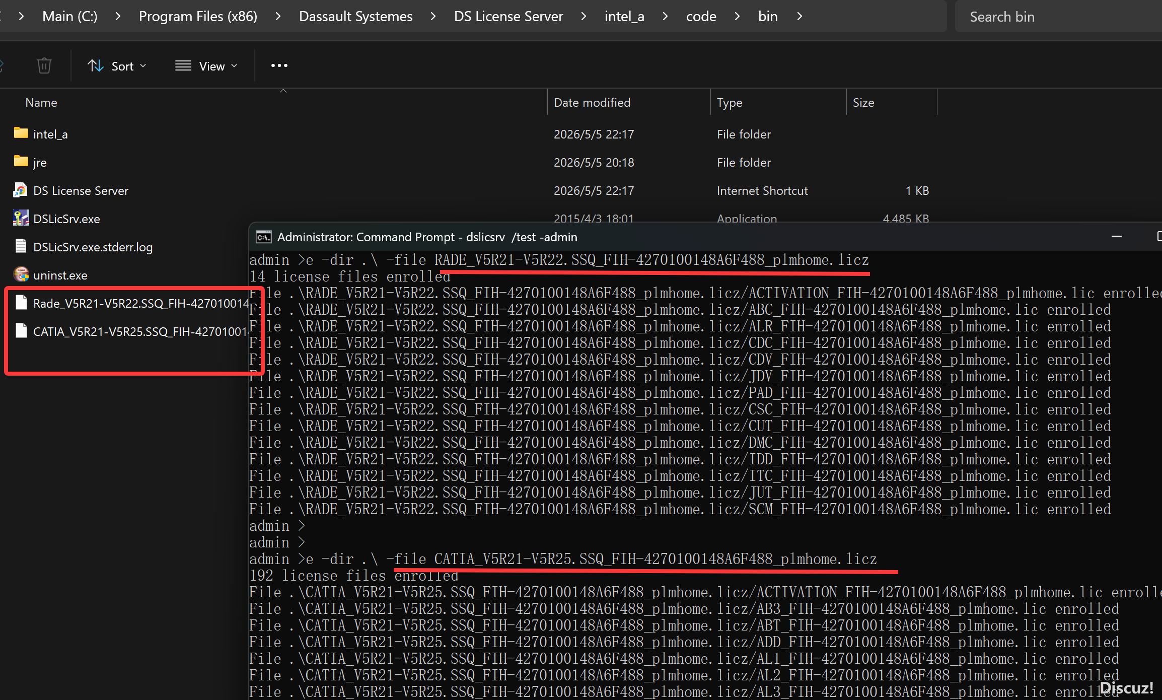The width and height of the screenshot is (1162, 700).
Task: Click the ABC_FIH license enrolled line
Action: pos(680,310)
